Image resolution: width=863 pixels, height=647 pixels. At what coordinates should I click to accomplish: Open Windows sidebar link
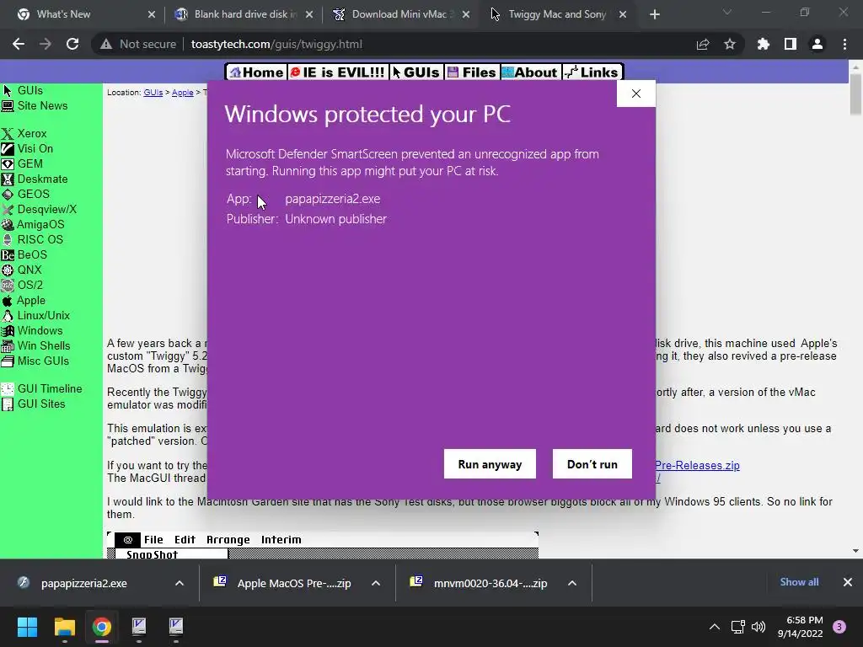[40, 330]
